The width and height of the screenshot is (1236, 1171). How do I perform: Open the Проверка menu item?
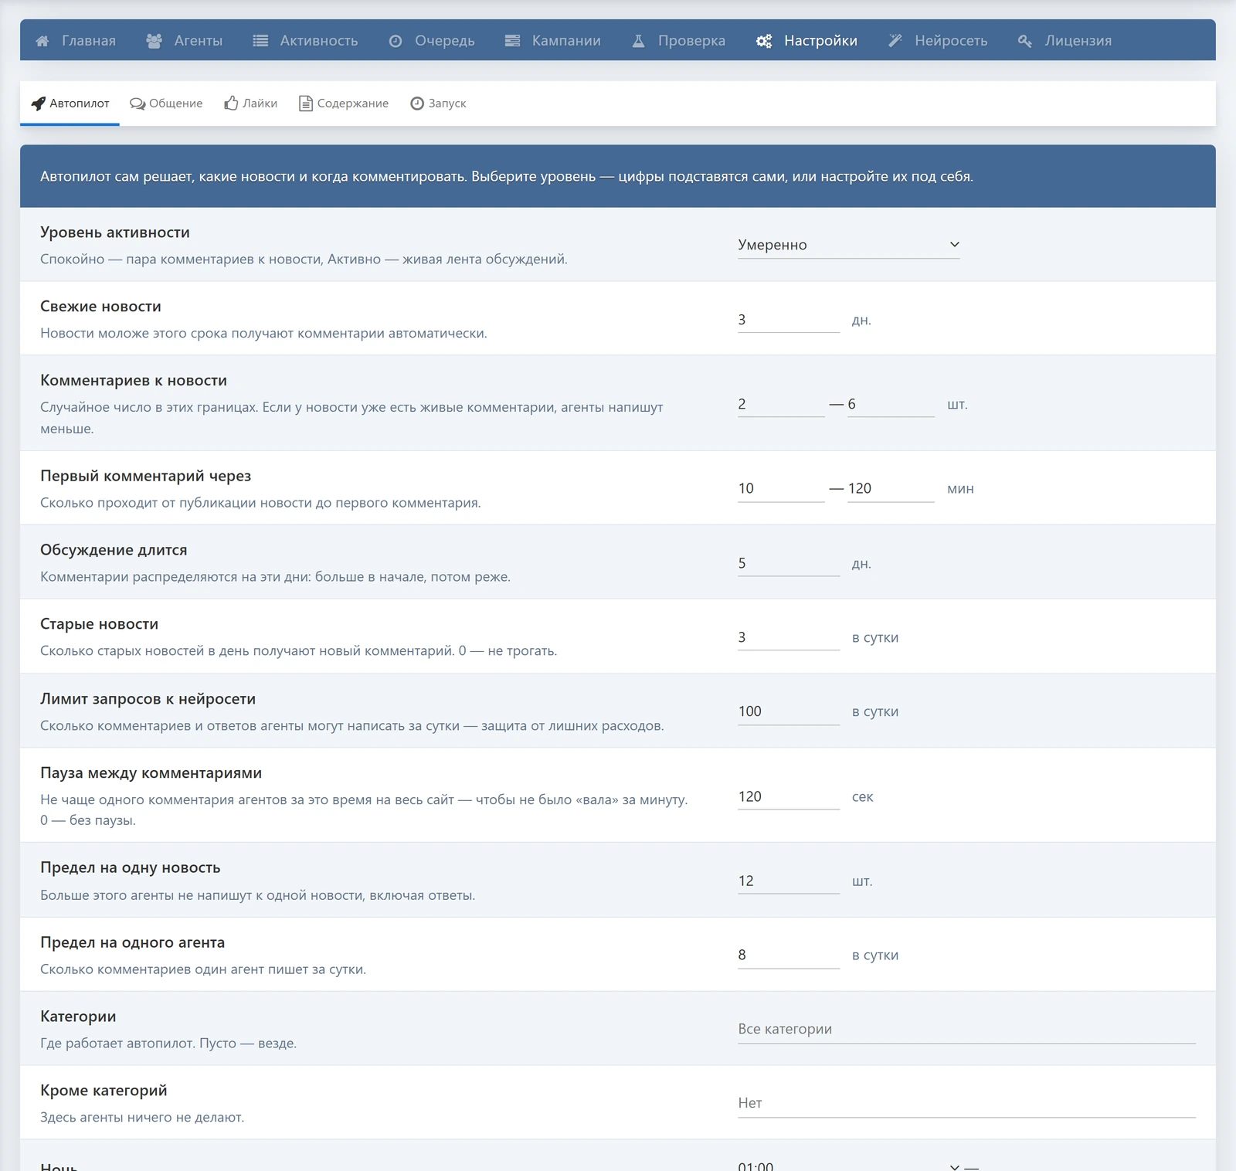678,40
